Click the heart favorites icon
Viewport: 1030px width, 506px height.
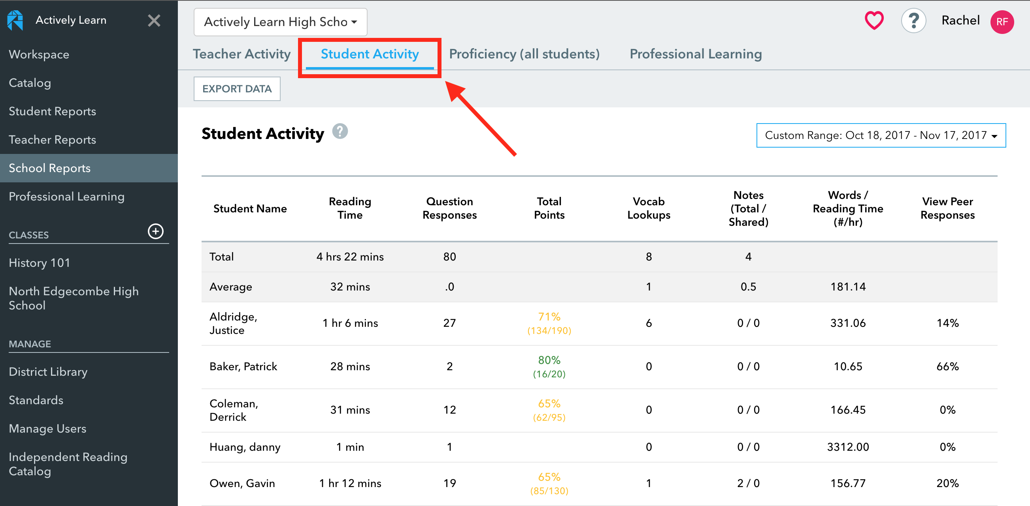click(x=874, y=21)
